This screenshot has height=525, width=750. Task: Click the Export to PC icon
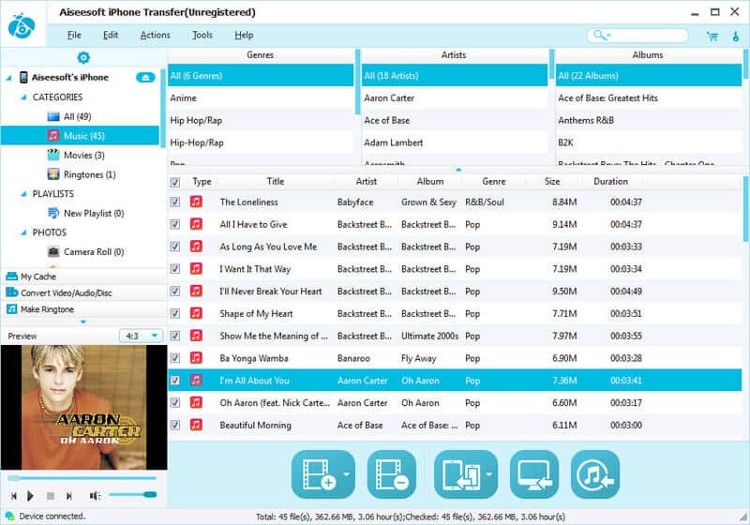pyautogui.click(x=533, y=475)
